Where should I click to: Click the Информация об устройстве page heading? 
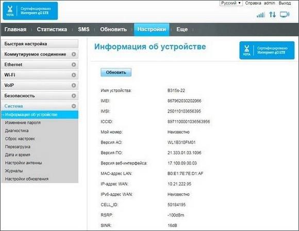point(150,47)
